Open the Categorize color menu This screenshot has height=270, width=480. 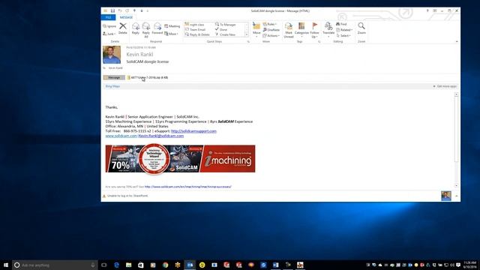[x=301, y=30]
